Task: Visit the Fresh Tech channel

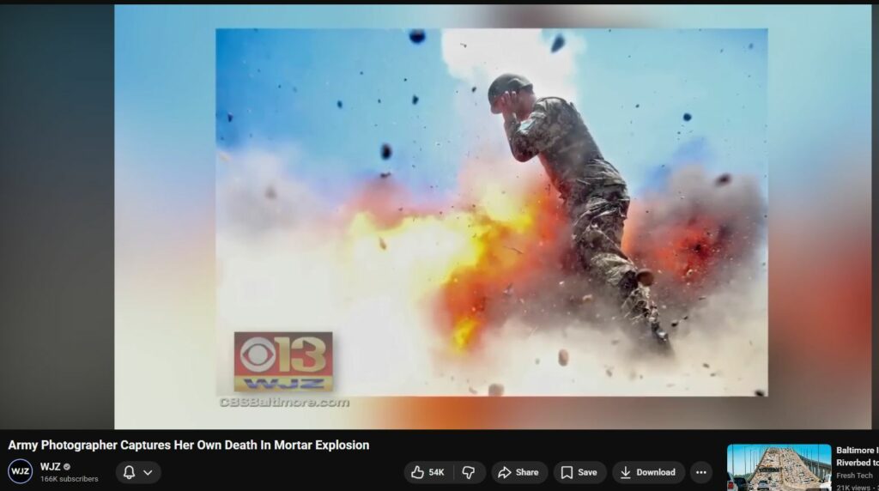Action: 854,476
